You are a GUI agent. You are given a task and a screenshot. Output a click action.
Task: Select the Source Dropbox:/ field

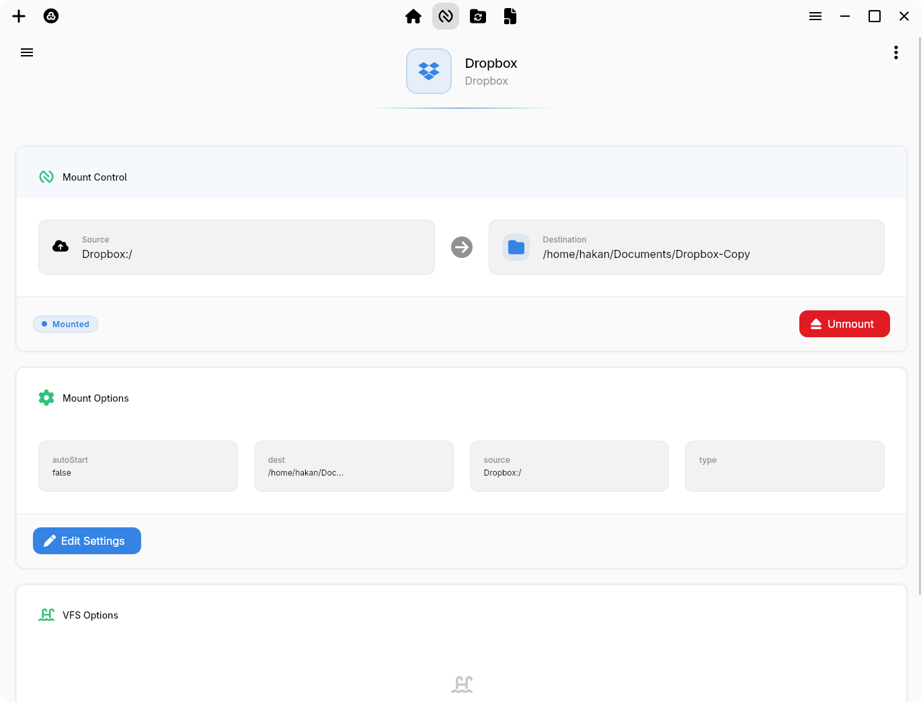tap(237, 247)
